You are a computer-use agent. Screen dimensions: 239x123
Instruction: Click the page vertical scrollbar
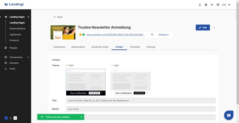(237, 53)
